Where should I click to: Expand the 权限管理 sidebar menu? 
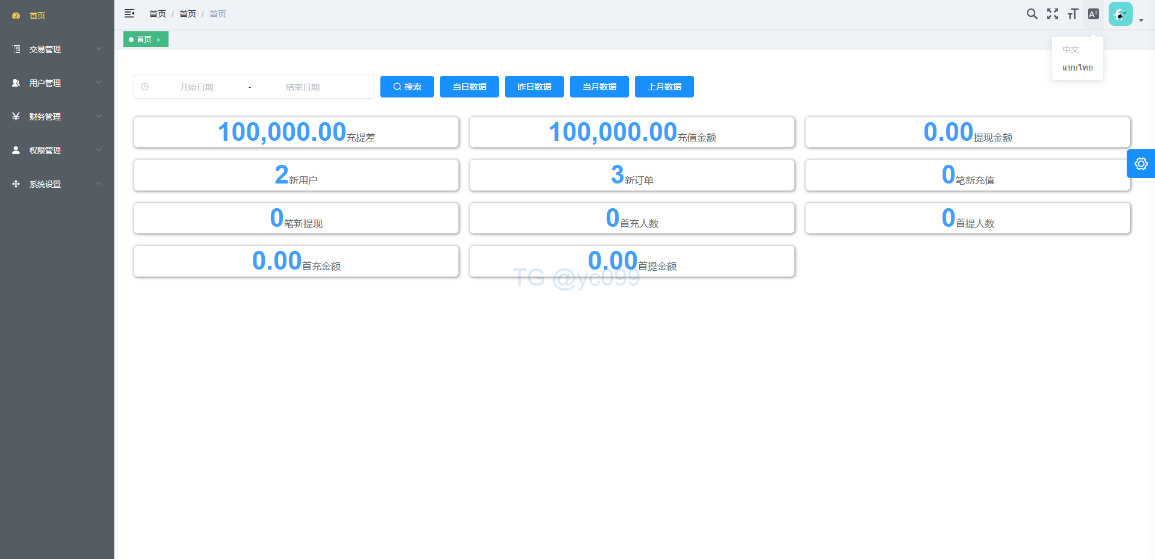click(x=57, y=150)
